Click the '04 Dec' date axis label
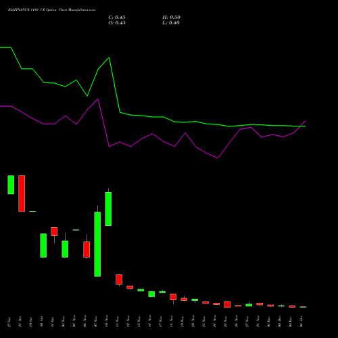 (x=301, y=322)
